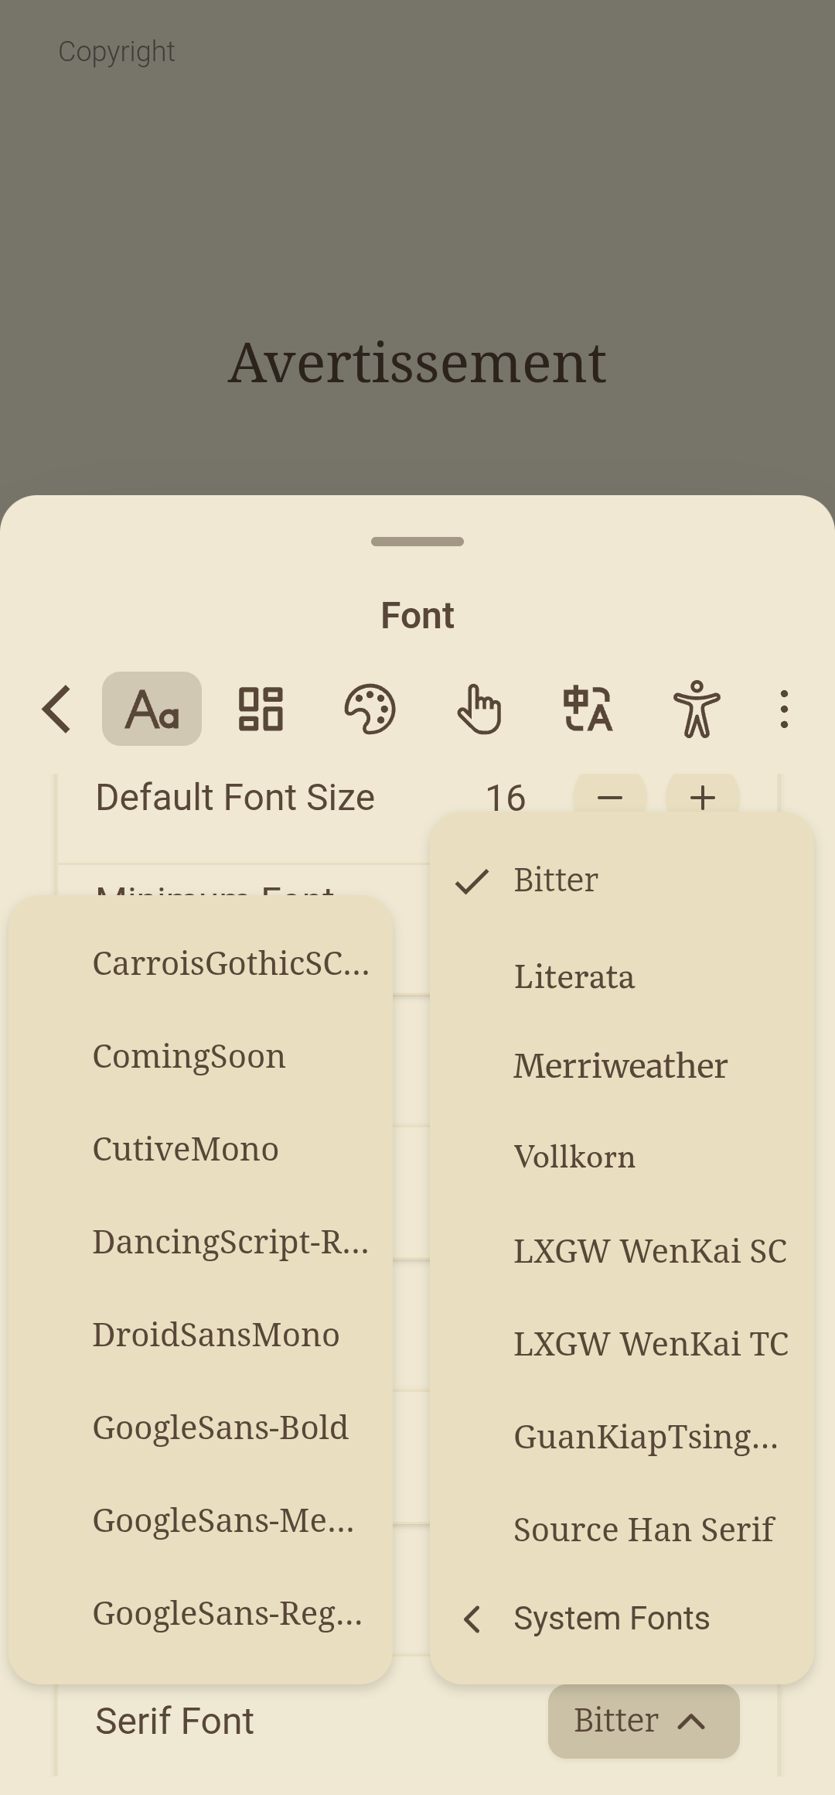Open the Accessibility figure icon
The image size is (835, 1795).
pyautogui.click(x=697, y=709)
